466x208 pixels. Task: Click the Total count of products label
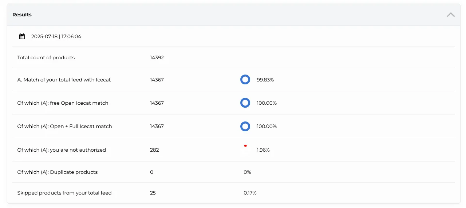tap(46, 58)
